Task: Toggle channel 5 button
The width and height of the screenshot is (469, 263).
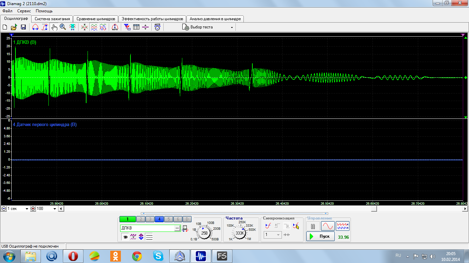Action: (x=168, y=219)
